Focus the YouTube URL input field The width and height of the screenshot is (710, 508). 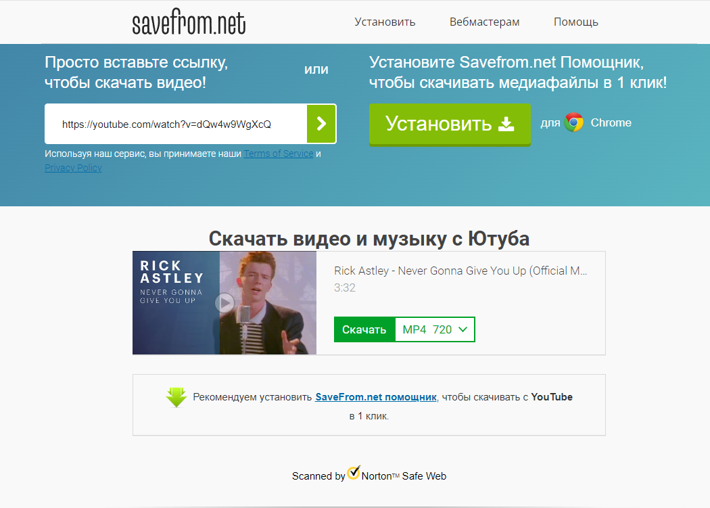pyautogui.click(x=176, y=124)
